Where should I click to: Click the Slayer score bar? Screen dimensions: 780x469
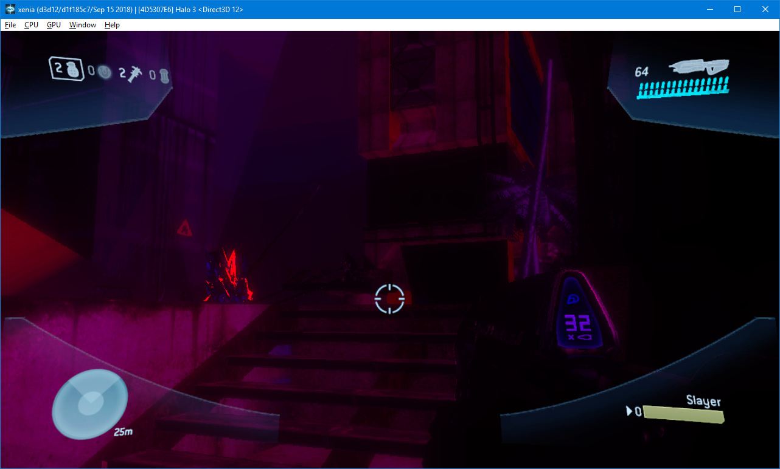[684, 414]
